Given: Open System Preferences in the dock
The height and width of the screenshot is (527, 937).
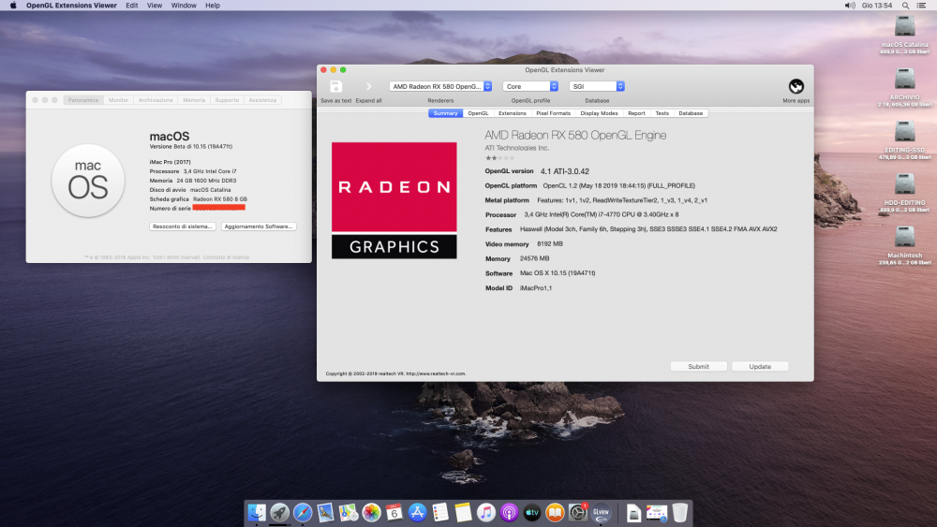Looking at the screenshot, I should (x=578, y=512).
